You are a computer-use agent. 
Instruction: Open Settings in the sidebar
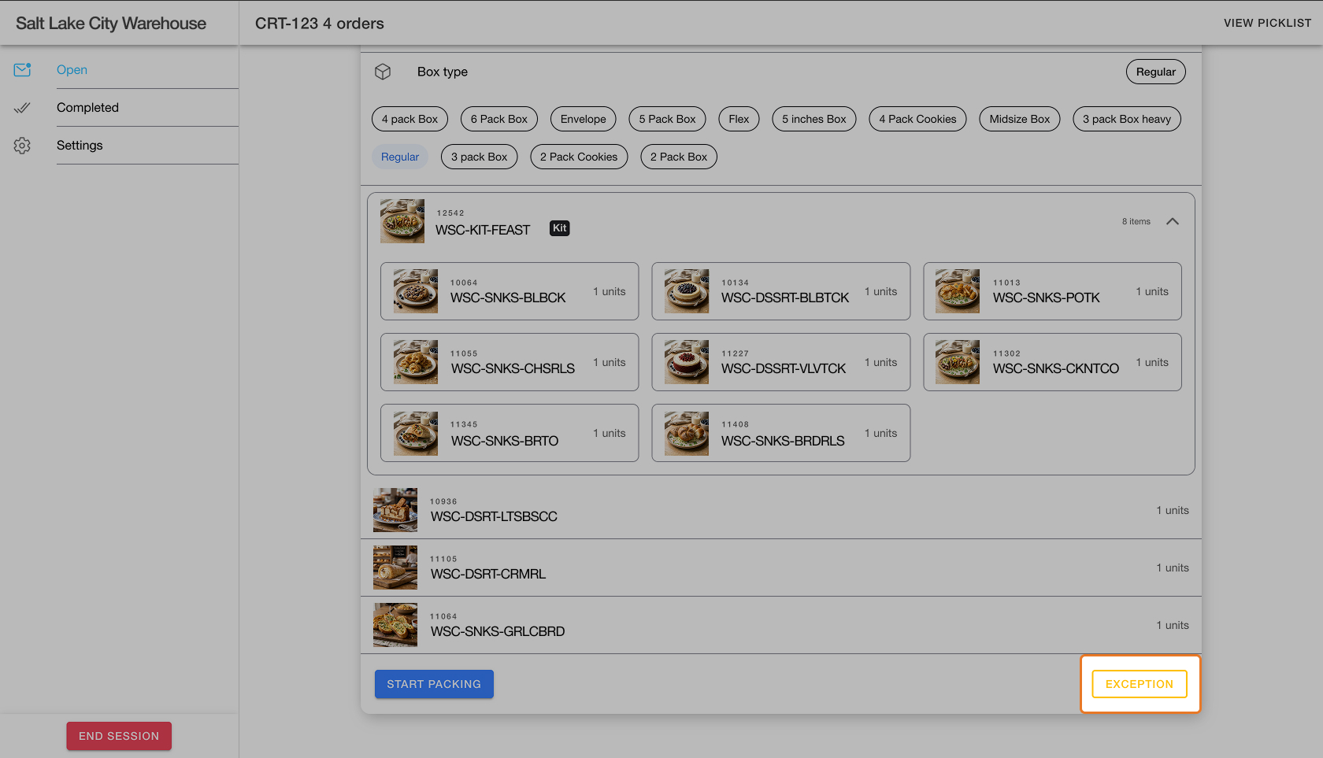pyautogui.click(x=80, y=146)
